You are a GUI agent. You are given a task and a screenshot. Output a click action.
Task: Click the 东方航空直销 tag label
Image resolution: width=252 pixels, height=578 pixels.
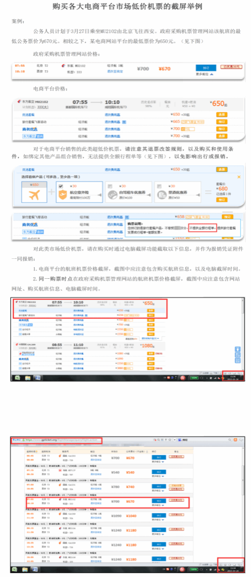pyautogui.click(x=33, y=137)
